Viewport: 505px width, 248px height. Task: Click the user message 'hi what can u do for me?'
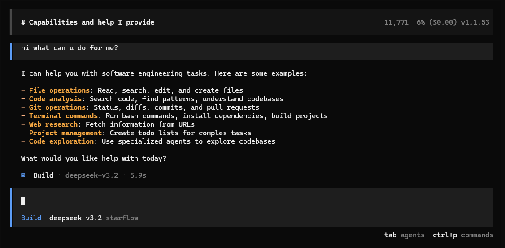tap(70, 48)
